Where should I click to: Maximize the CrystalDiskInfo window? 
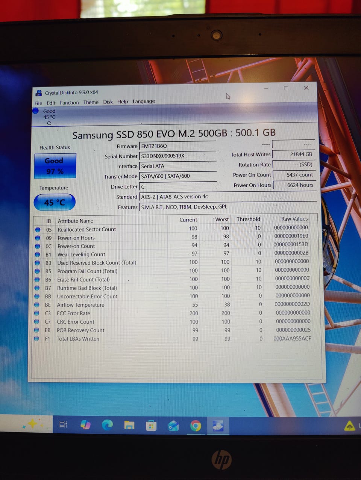pos(286,88)
